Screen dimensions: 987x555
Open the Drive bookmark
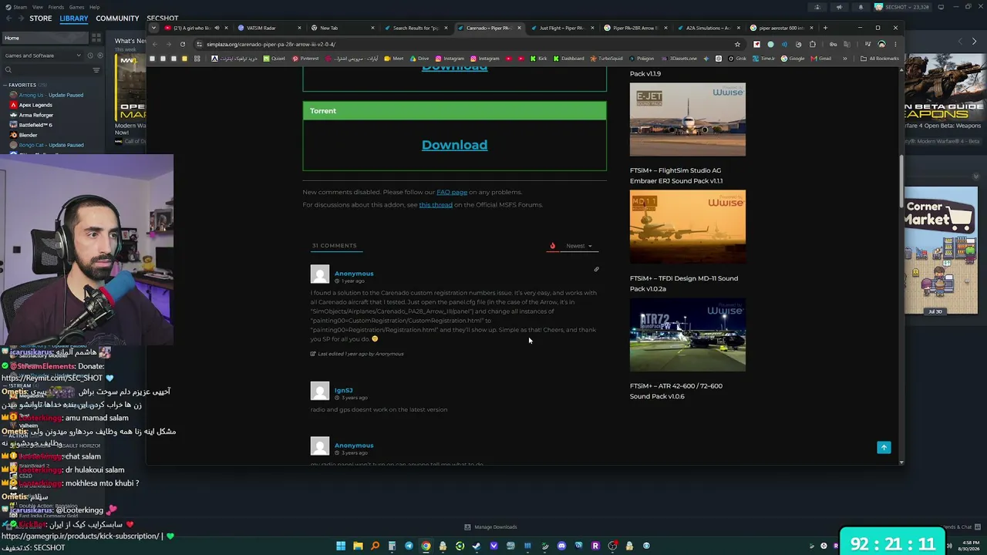point(419,59)
